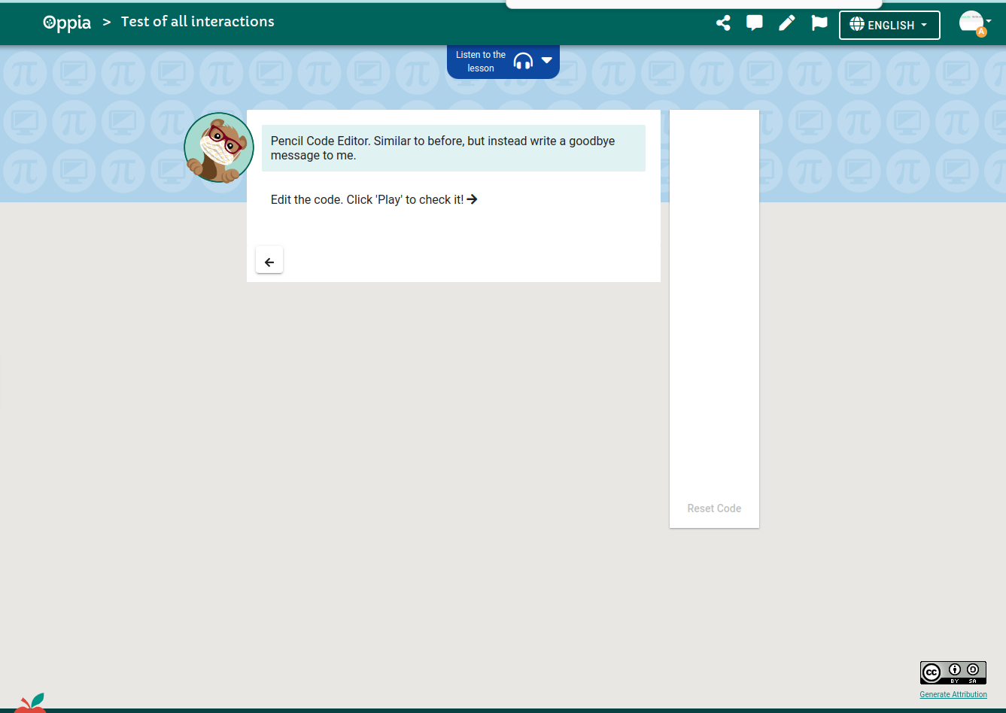
Task: Click the orange A badge on the profile picture
Action: pos(980,33)
